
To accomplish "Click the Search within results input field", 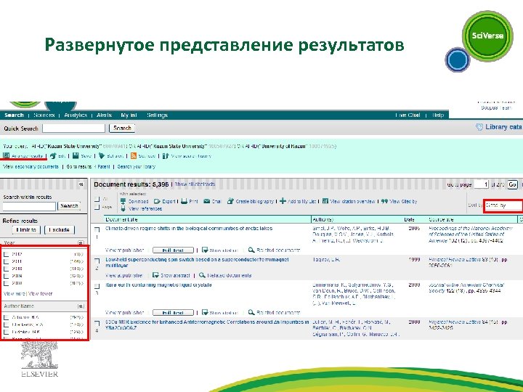I will coord(29,206).
